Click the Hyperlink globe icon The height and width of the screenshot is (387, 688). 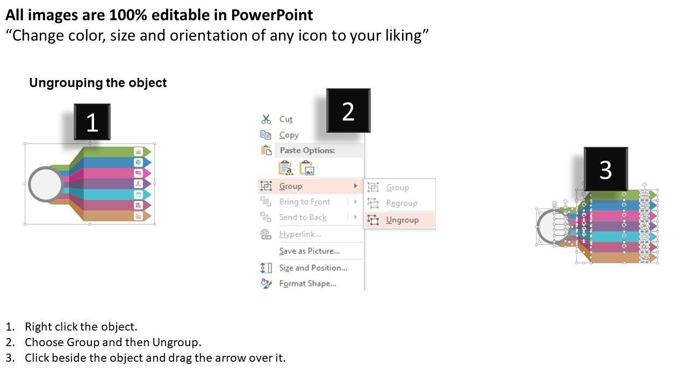point(266,234)
